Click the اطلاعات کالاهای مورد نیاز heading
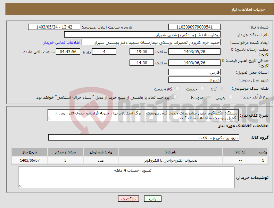Viewport: 274px width, 208px height. (243, 126)
